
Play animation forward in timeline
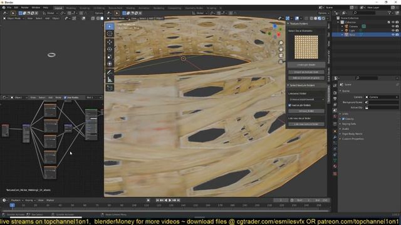tap(170, 200)
